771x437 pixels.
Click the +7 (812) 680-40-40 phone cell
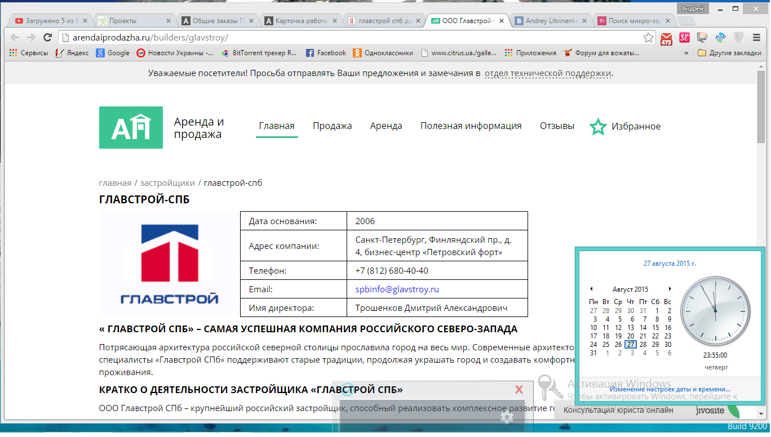coord(437,271)
